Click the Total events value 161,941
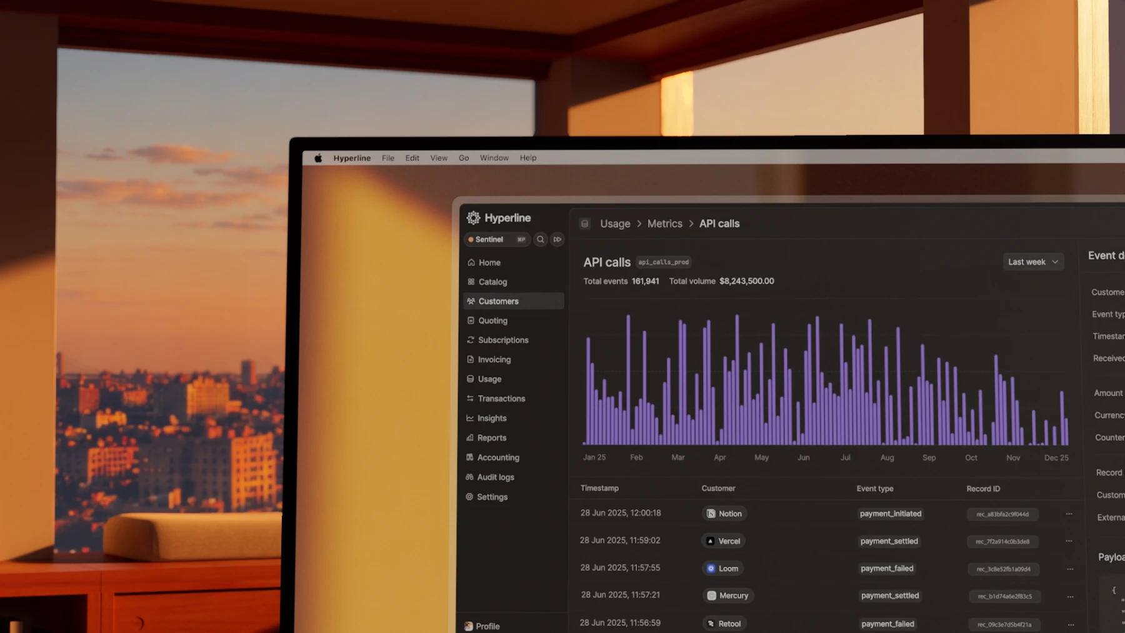The image size is (1125, 633). (x=645, y=281)
